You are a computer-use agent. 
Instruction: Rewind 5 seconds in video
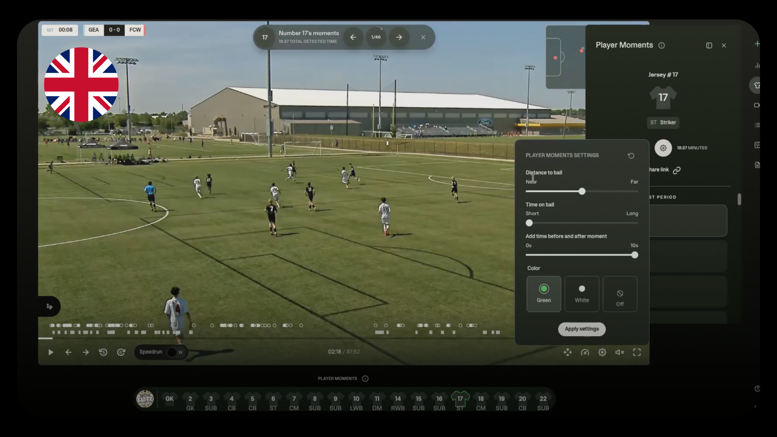pos(103,352)
